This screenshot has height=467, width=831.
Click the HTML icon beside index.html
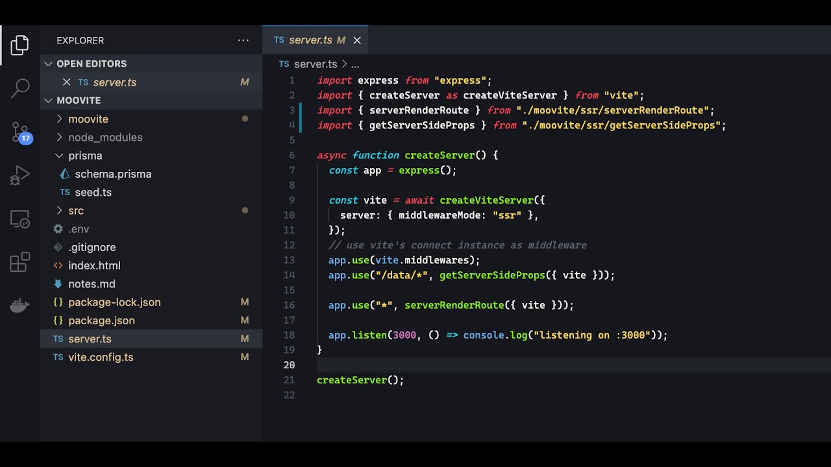(x=58, y=266)
